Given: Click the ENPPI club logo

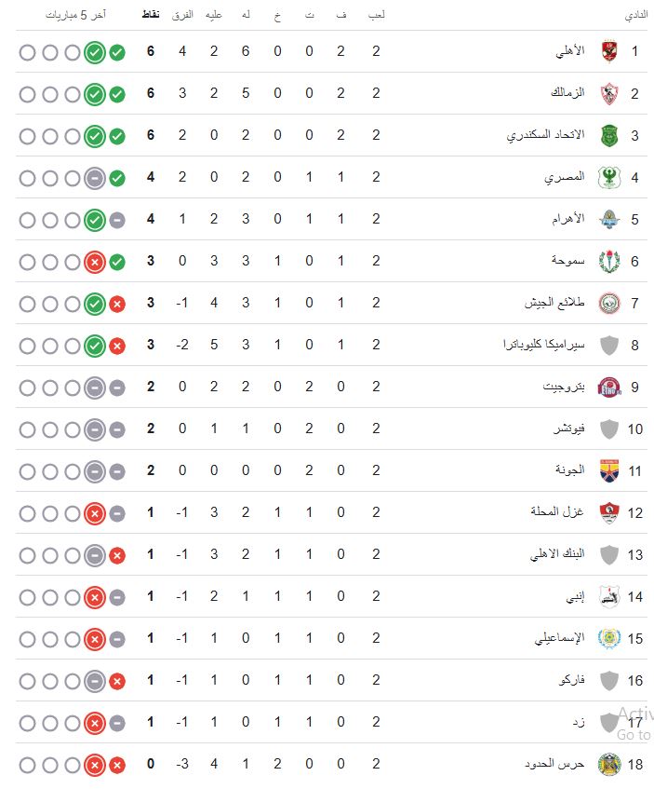Looking at the screenshot, I should pos(609,597).
